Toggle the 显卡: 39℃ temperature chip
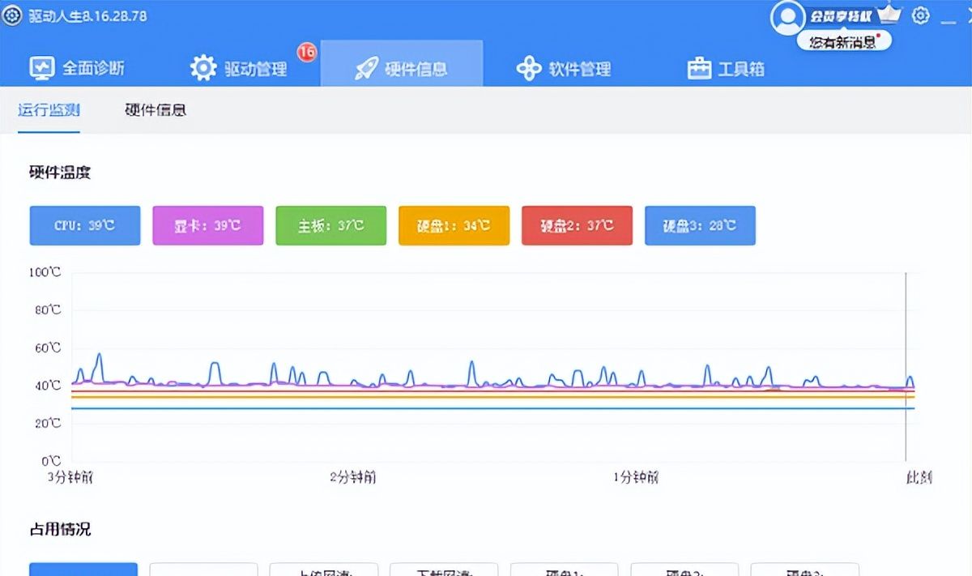The image size is (972, 576). (207, 225)
